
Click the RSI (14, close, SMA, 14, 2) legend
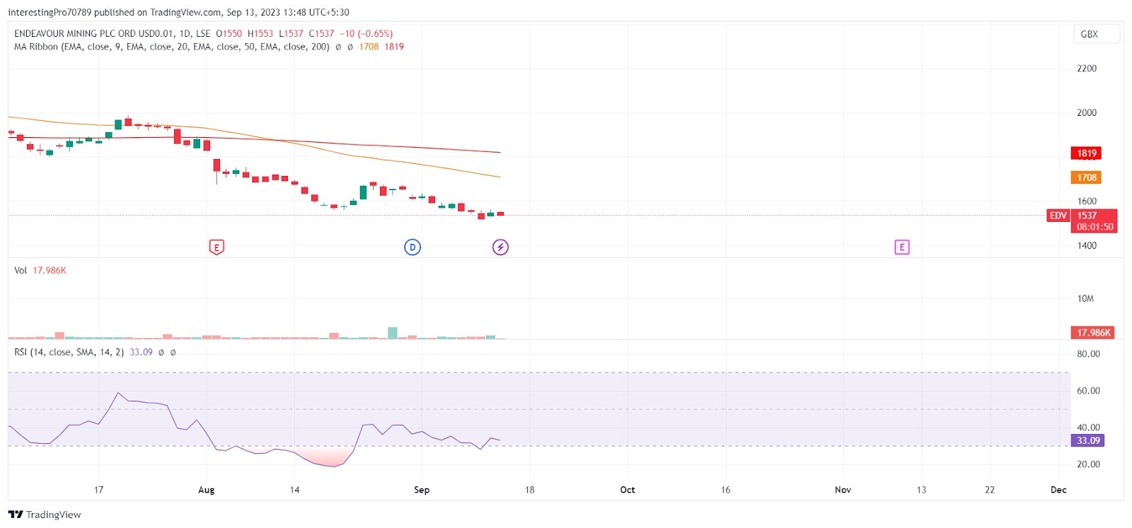click(x=69, y=352)
